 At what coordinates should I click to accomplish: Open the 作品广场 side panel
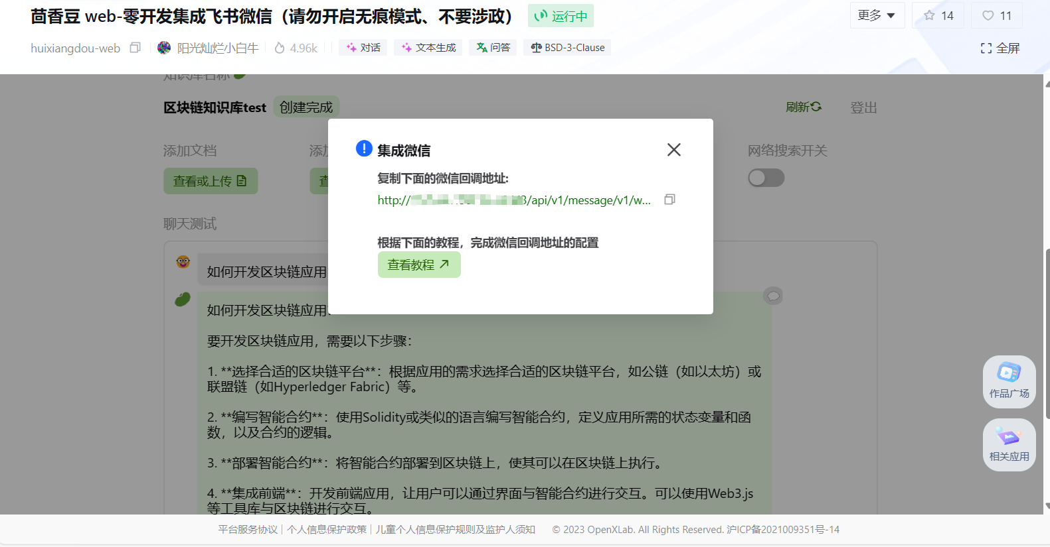pyautogui.click(x=1009, y=381)
